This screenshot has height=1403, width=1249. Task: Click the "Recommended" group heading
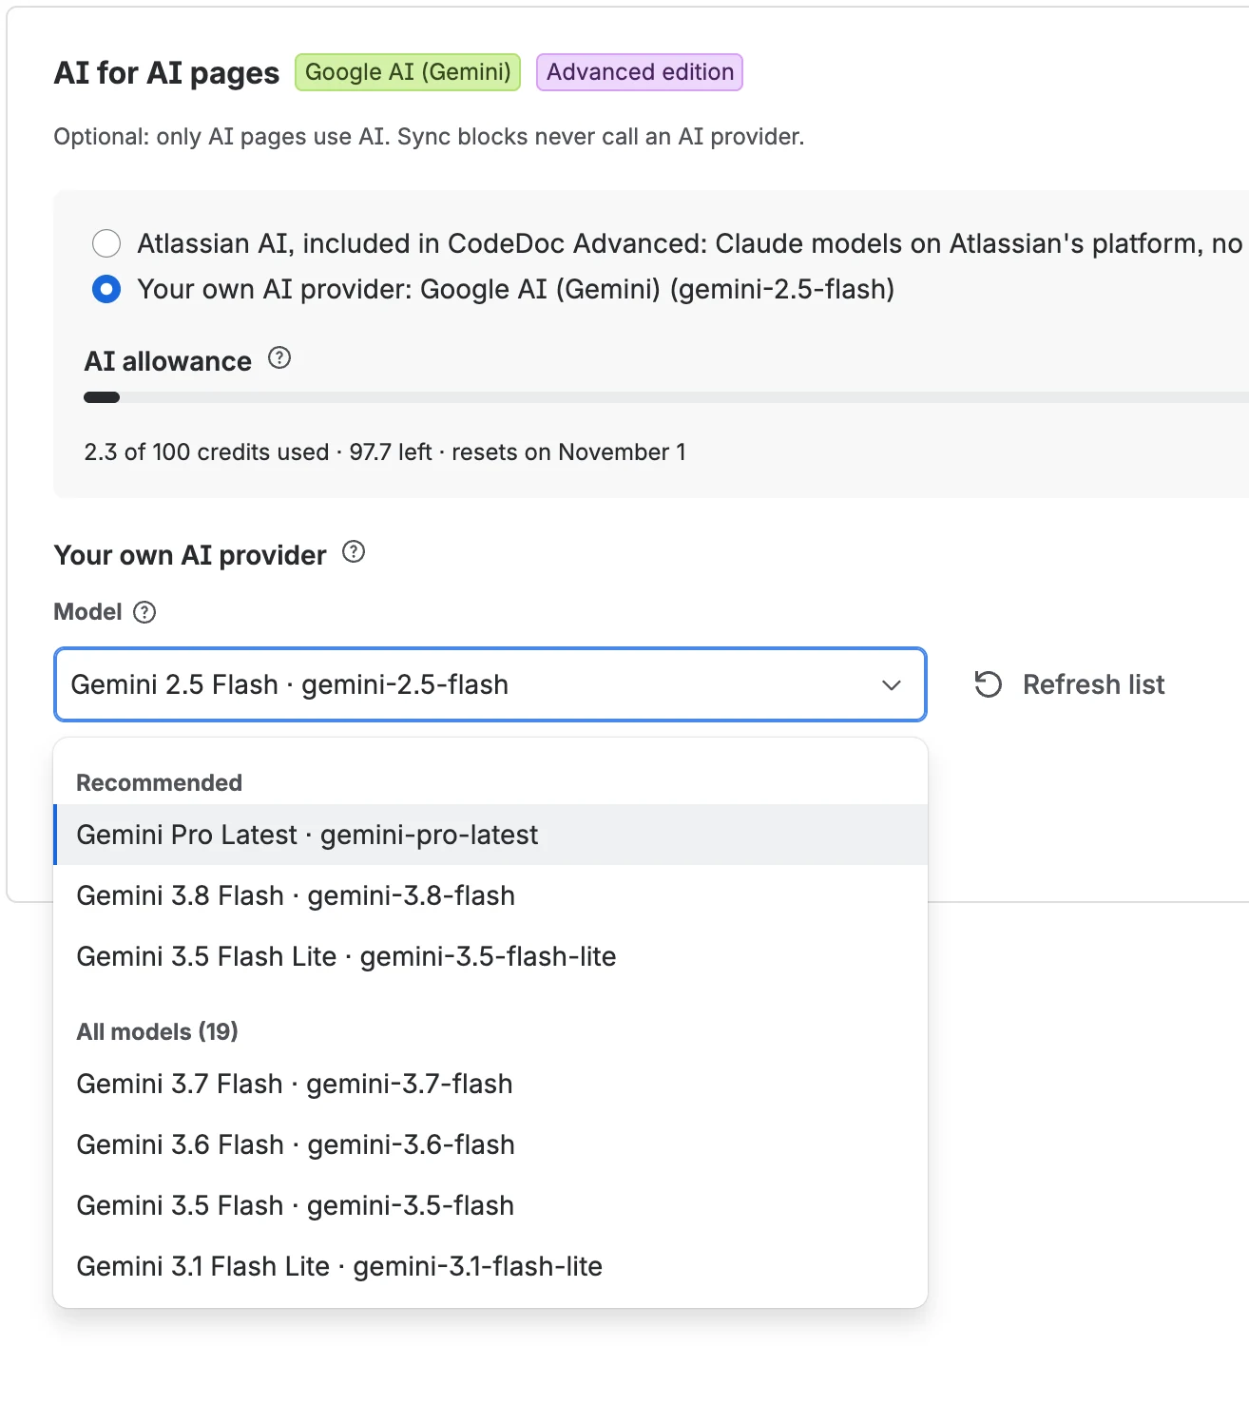[159, 782]
